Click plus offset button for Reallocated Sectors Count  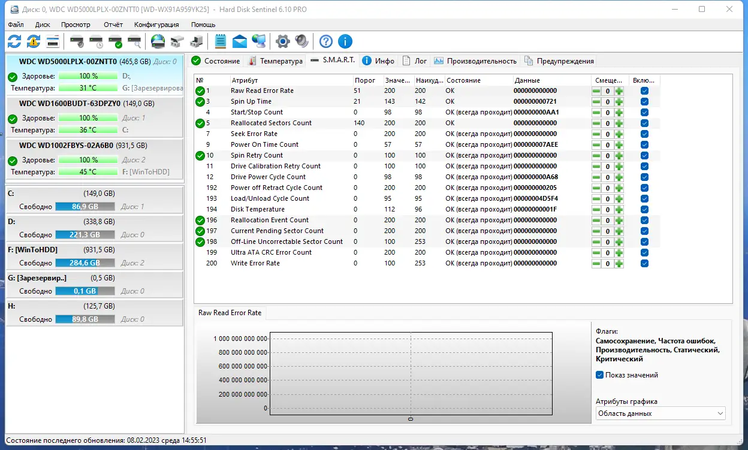[619, 123]
